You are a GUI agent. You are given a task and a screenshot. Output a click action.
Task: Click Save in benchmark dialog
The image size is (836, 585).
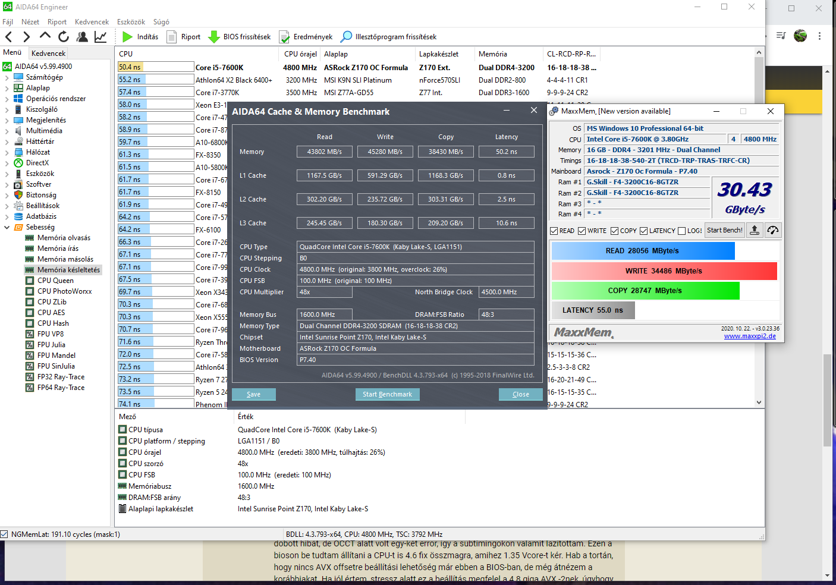(x=253, y=394)
